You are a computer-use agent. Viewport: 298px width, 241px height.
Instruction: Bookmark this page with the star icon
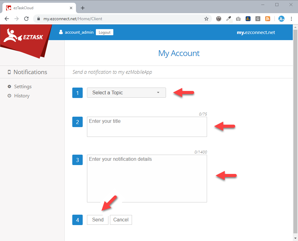[x=206, y=19]
